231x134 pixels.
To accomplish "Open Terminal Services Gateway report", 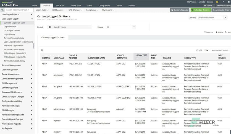I will [14, 61].
